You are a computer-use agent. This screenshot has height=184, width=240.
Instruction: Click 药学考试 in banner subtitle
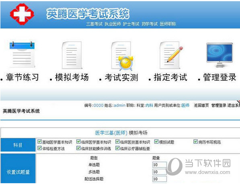[x=150, y=24]
